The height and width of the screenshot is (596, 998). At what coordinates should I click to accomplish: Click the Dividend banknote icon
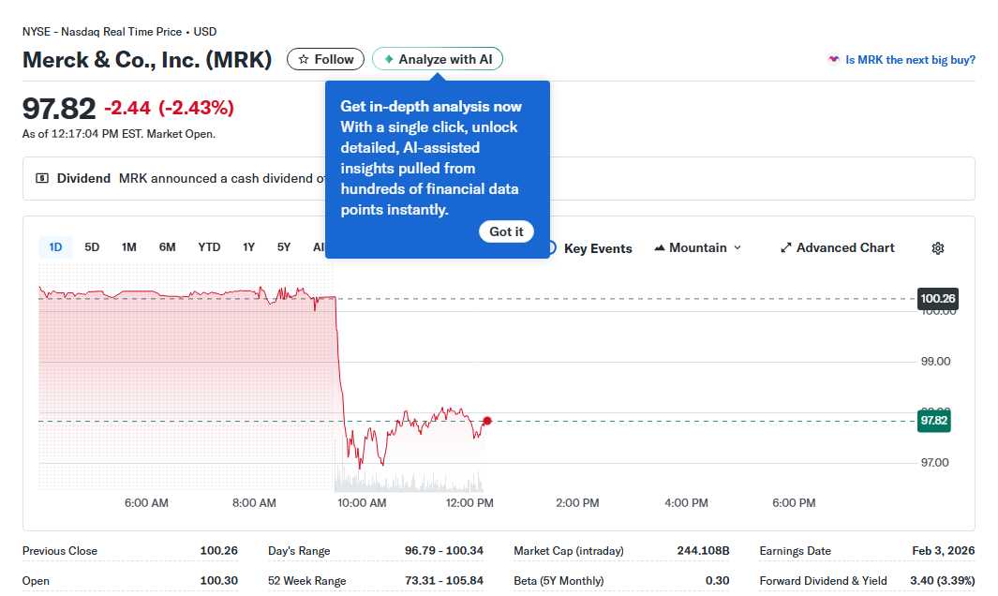point(42,178)
